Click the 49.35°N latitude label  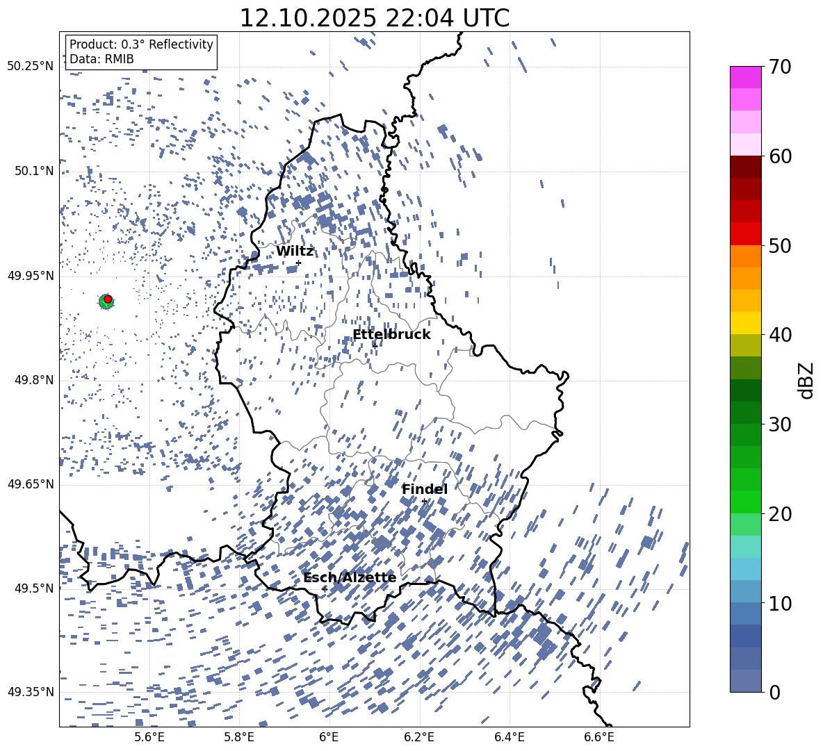click(31, 692)
